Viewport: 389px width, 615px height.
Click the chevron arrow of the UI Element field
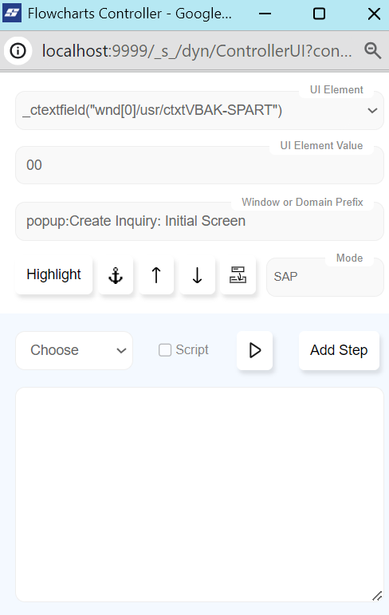[372, 111]
